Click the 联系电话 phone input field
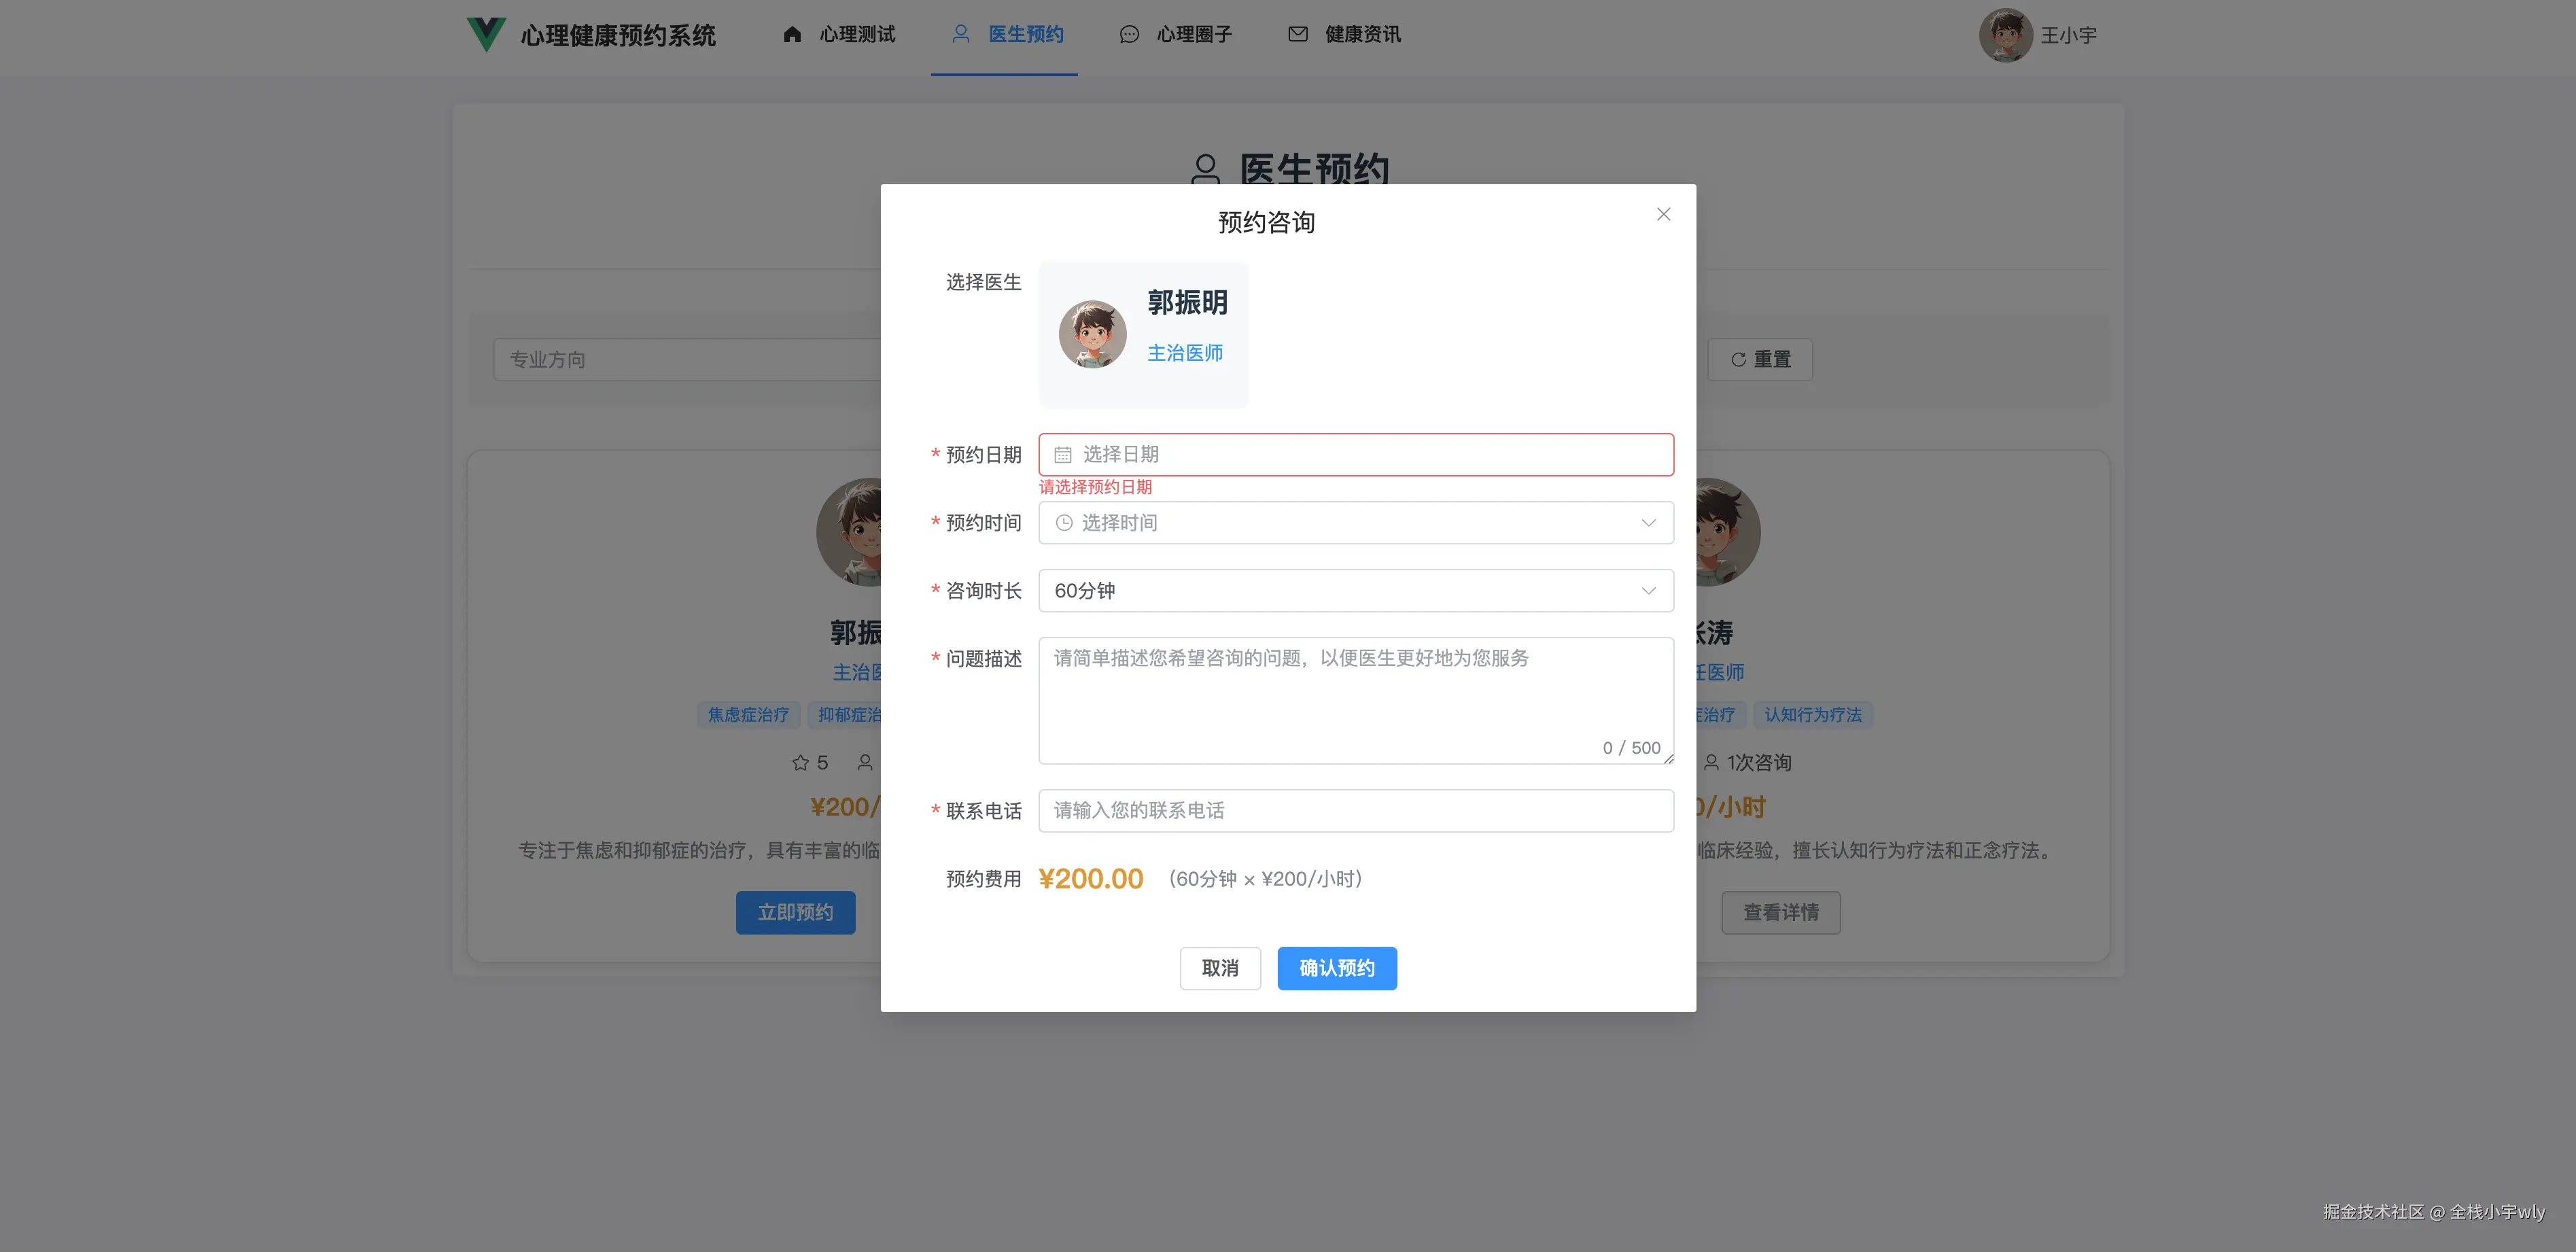 click(x=1355, y=810)
